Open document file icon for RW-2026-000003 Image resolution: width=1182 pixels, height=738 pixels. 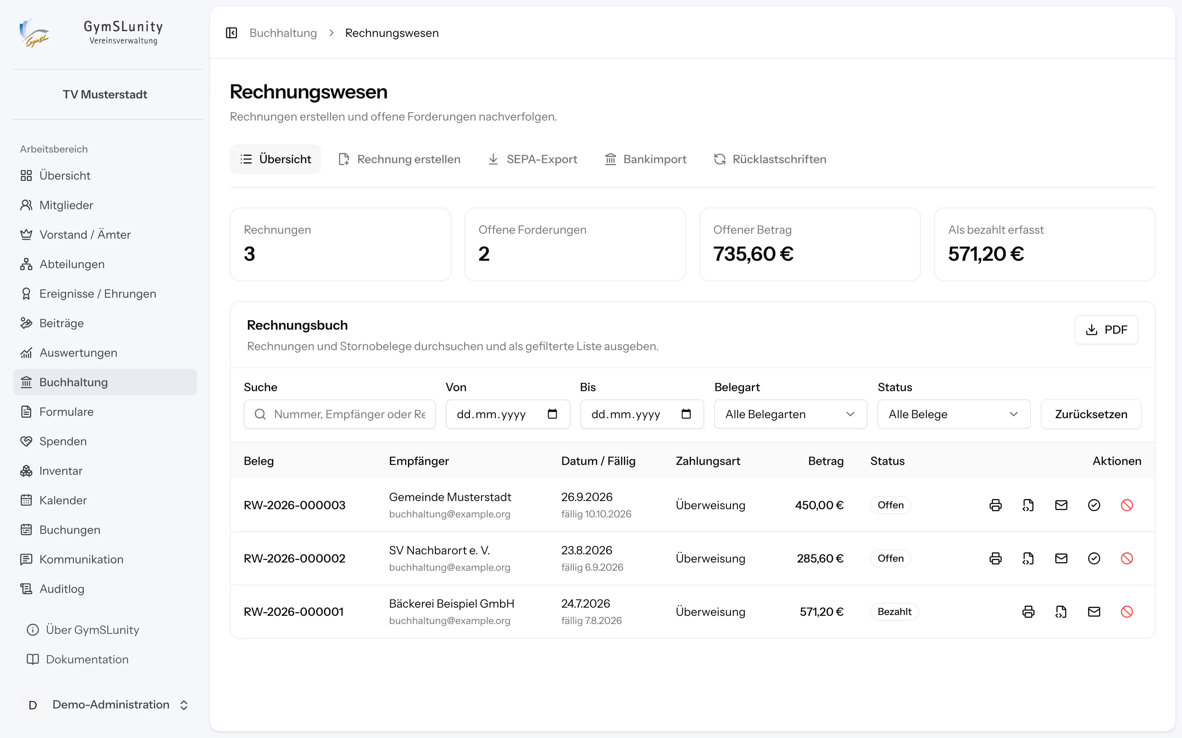click(x=1028, y=505)
